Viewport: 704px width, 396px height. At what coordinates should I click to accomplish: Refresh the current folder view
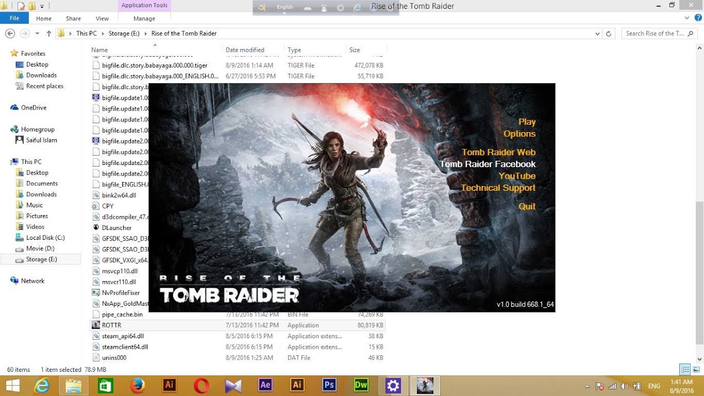tap(608, 34)
